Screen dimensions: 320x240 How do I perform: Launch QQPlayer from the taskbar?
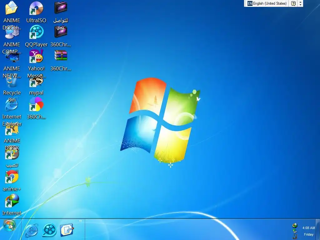coord(49,230)
